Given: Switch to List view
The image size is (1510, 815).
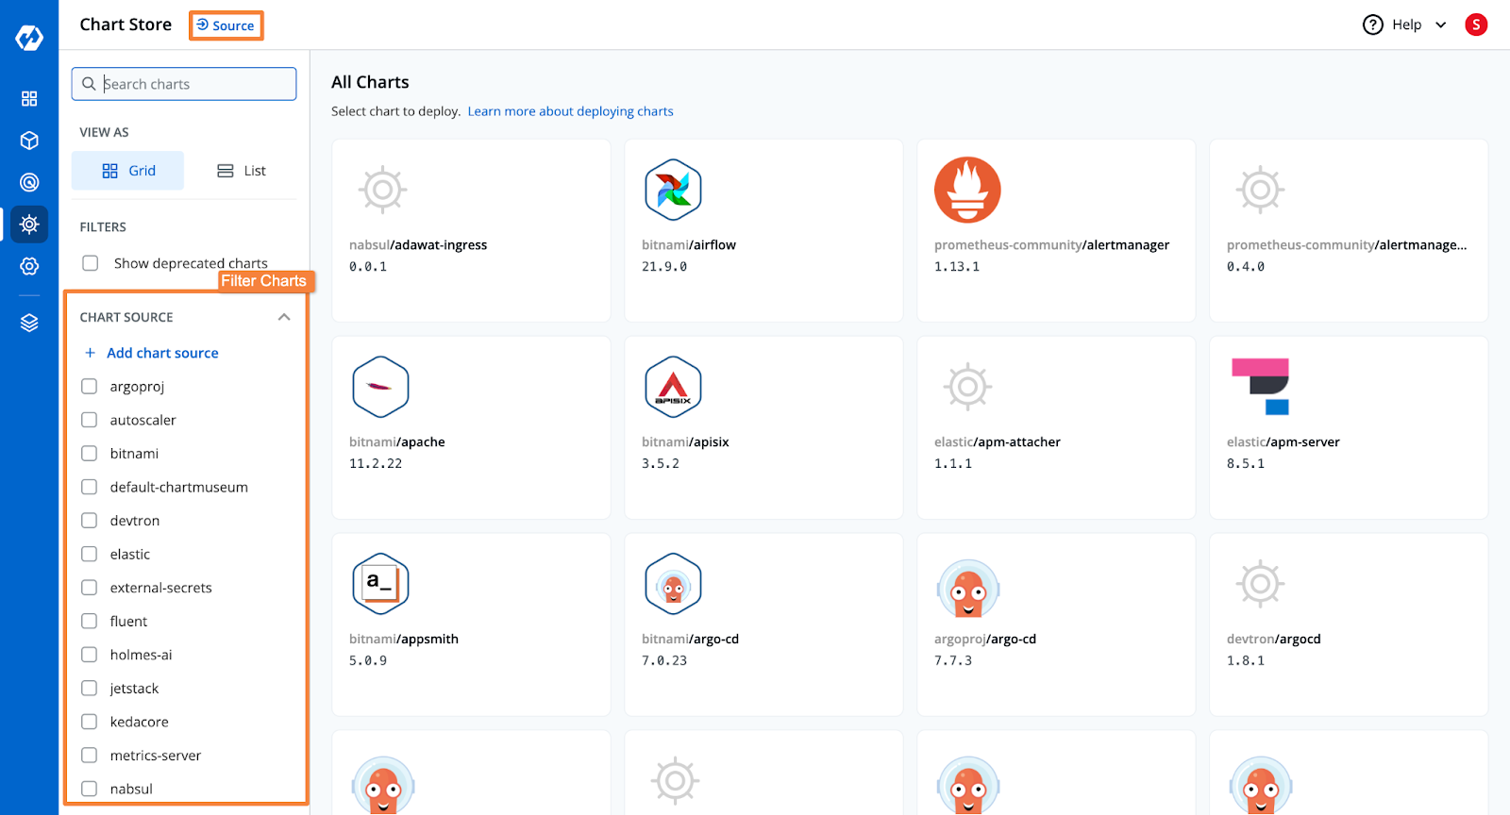Looking at the screenshot, I should 242,171.
